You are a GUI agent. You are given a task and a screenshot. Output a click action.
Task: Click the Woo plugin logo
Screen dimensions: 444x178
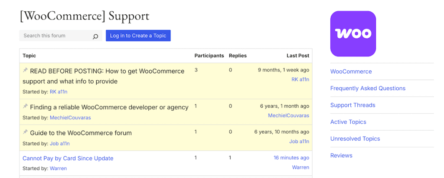pos(353,34)
